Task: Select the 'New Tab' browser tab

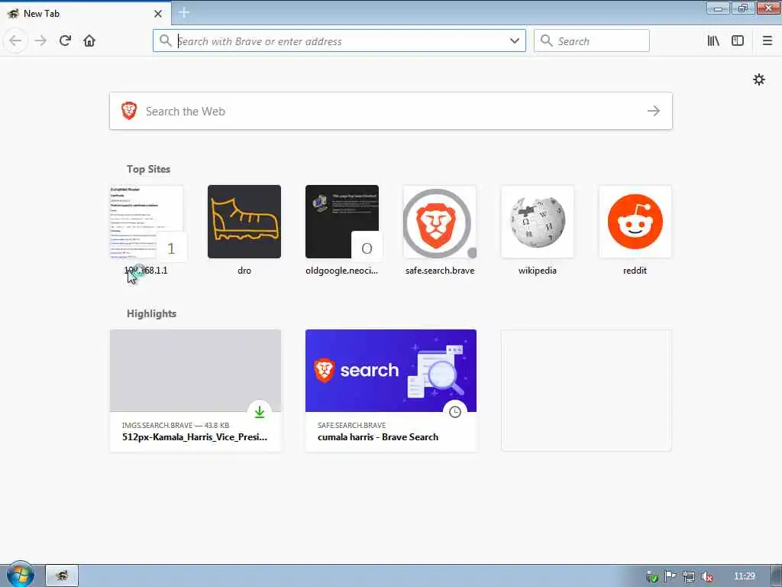Action: click(x=86, y=14)
